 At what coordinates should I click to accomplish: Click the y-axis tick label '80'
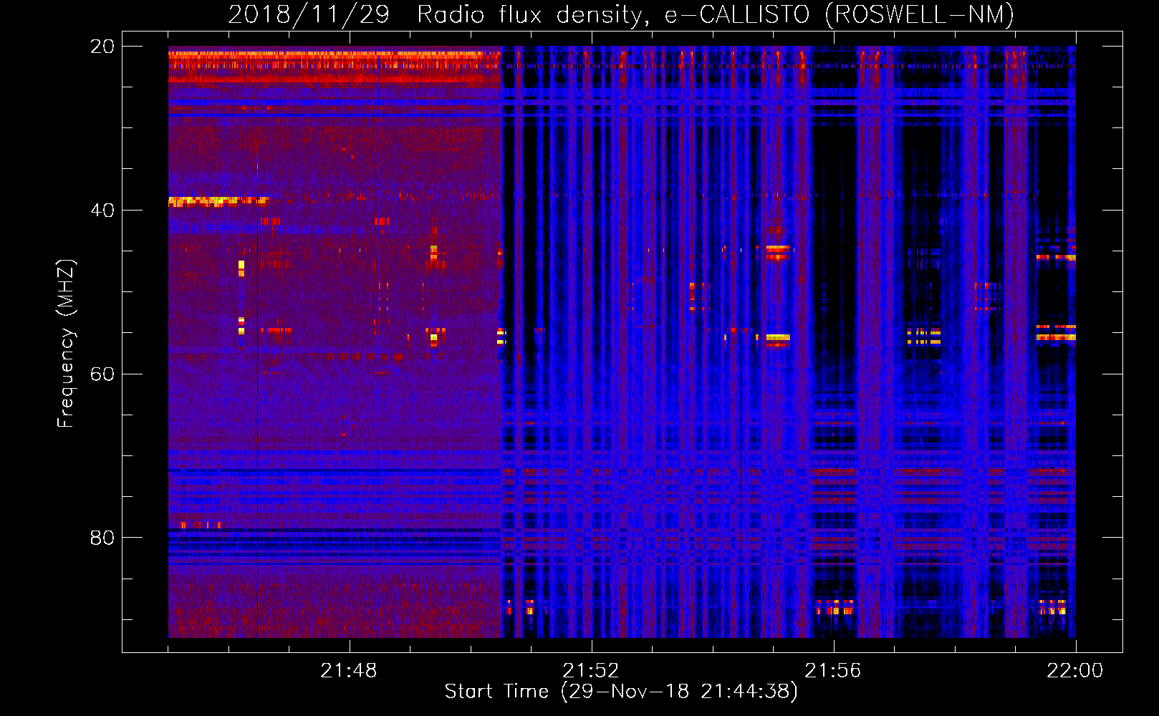tap(102, 538)
